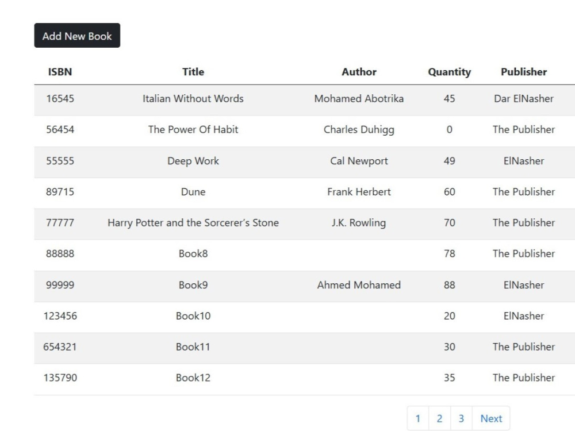Click ElNasher publisher in Deep Work row
The height and width of the screenshot is (431, 575).
[524, 161]
